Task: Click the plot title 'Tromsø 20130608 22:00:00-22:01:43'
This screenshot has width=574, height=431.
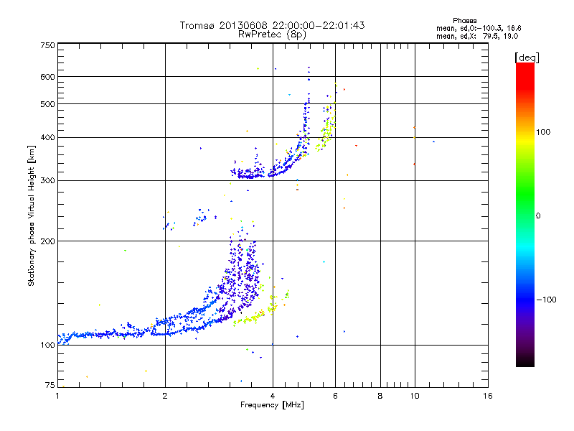Action: click(x=272, y=25)
